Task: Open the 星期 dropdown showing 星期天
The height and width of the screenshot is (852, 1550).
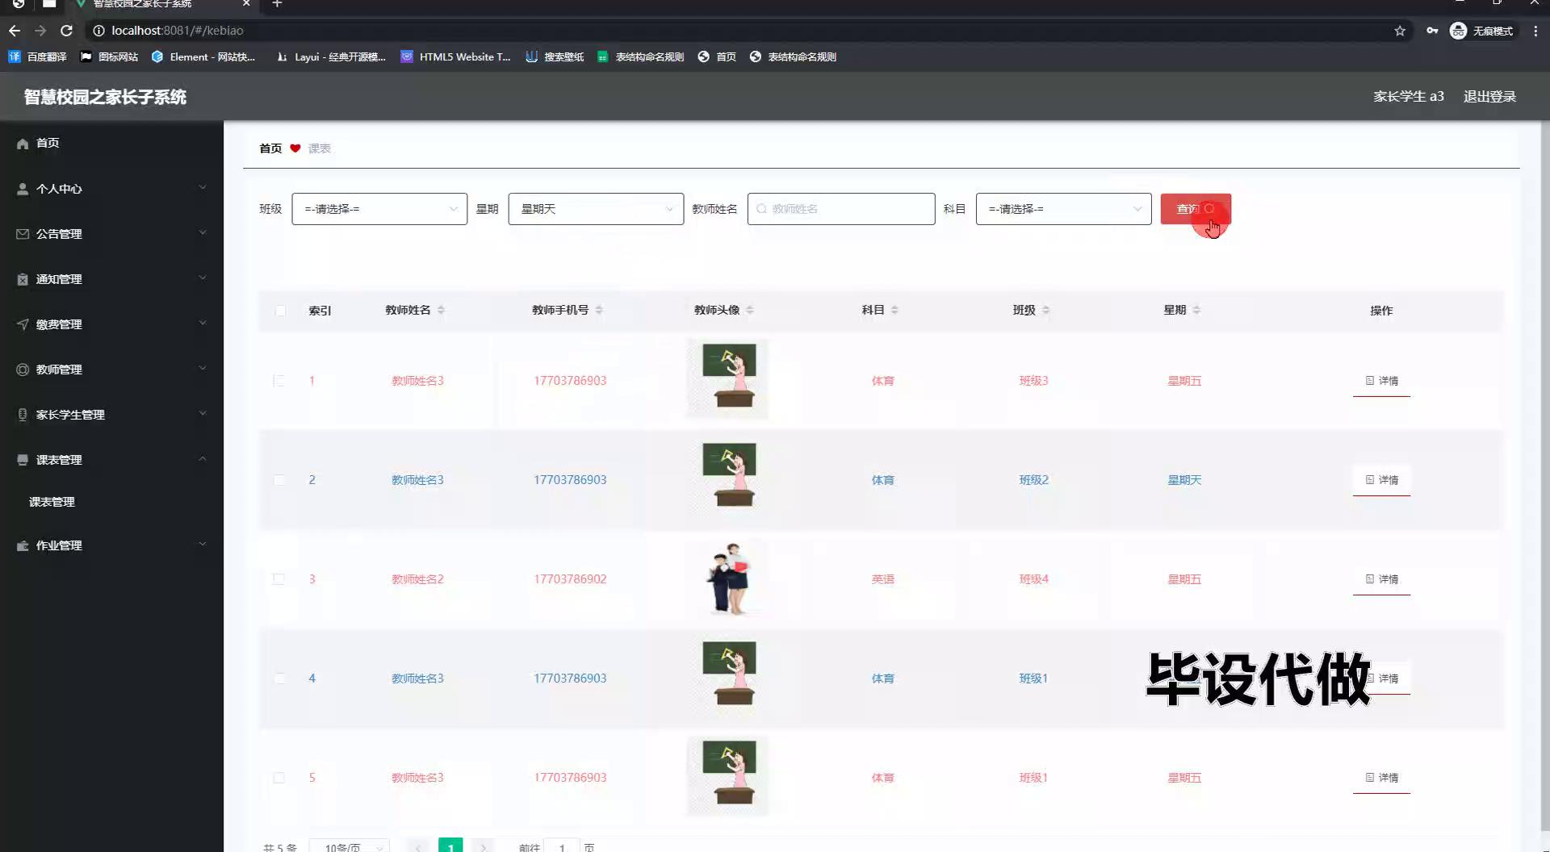Action: coord(595,209)
